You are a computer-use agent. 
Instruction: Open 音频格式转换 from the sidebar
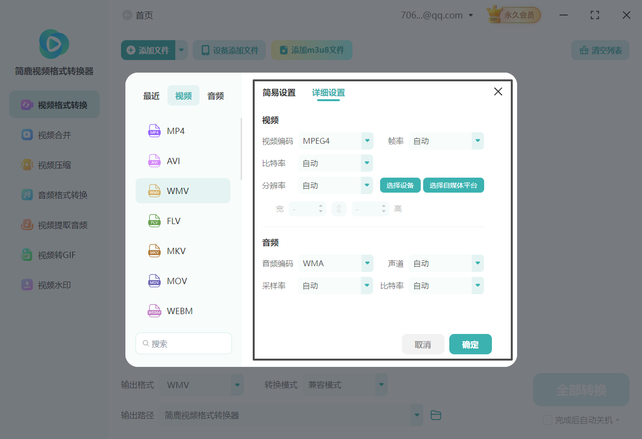[x=53, y=195]
